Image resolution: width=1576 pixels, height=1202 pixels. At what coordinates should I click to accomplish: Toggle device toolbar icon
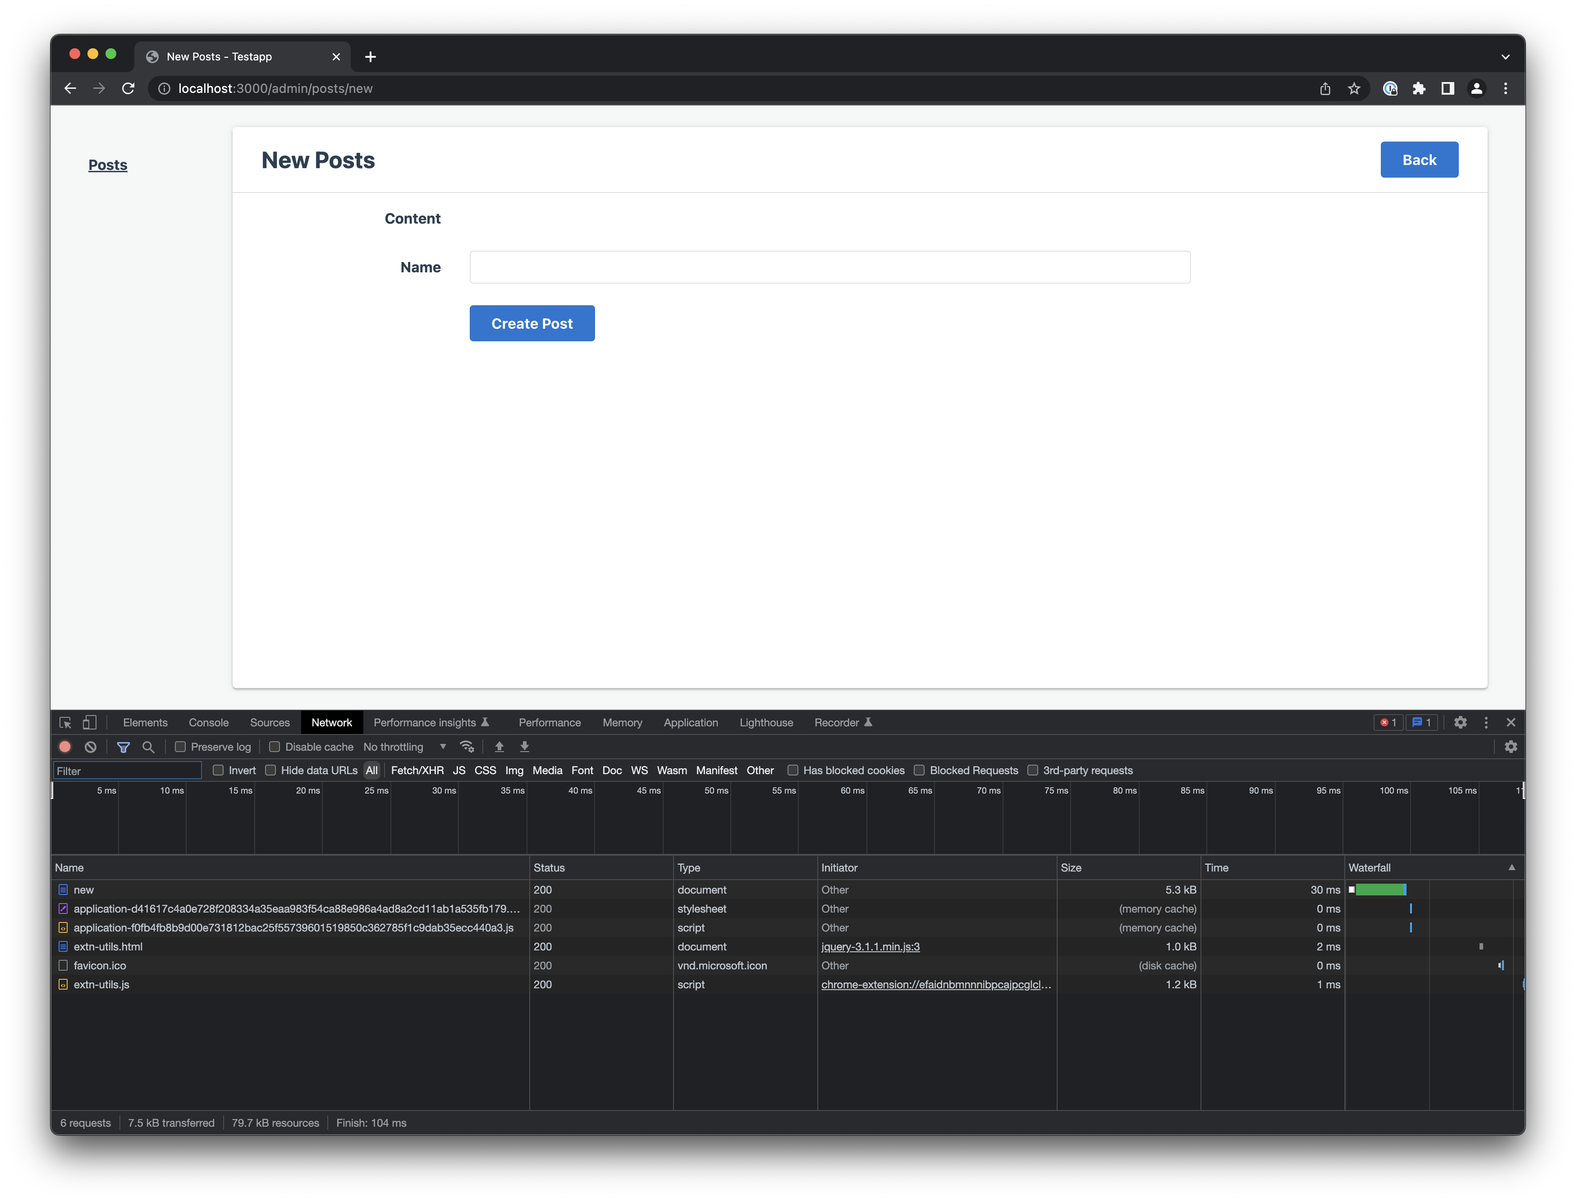(x=89, y=722)
